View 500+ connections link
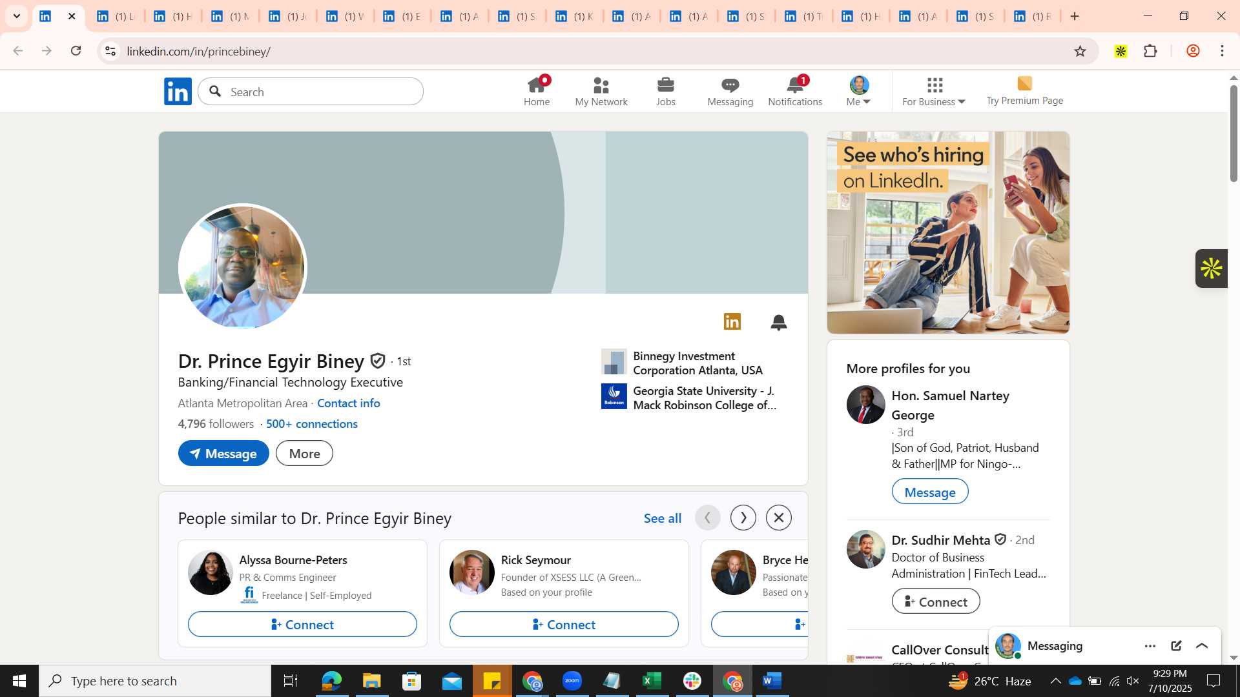1240x697 pixels. [312, 423]
